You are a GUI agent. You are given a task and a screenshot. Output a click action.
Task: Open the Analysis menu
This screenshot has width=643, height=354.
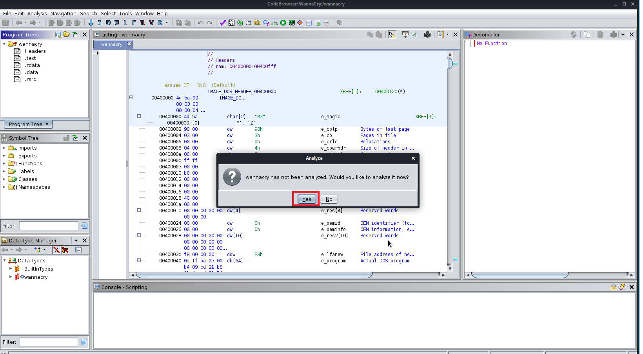[37, 13]
